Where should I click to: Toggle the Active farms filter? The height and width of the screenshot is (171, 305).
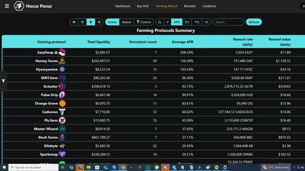click(x=112, y=22)
